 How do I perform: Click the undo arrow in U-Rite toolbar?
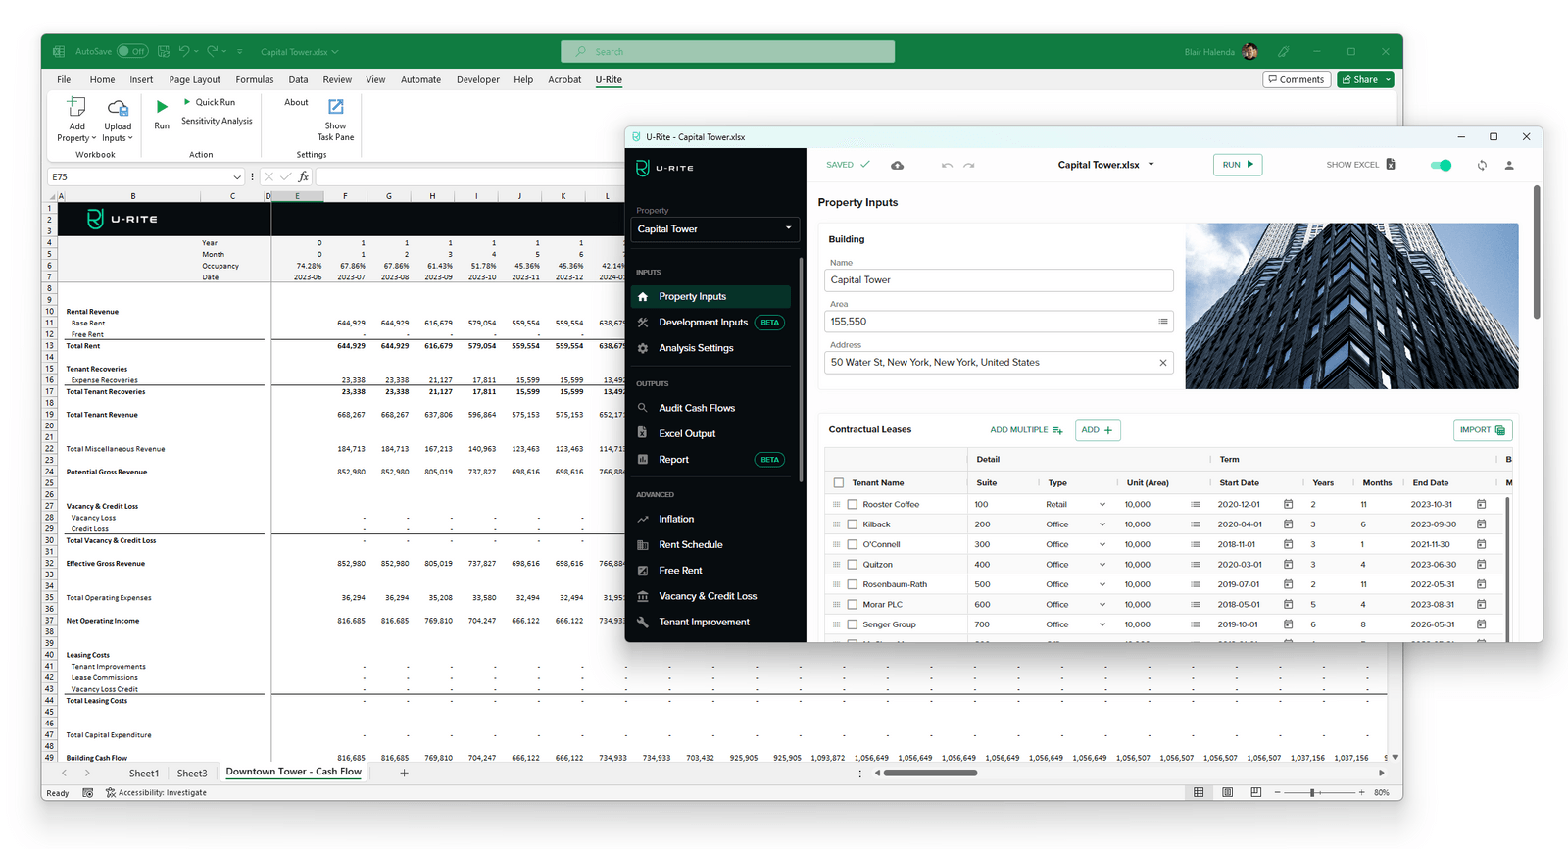[x=947, y=165]
